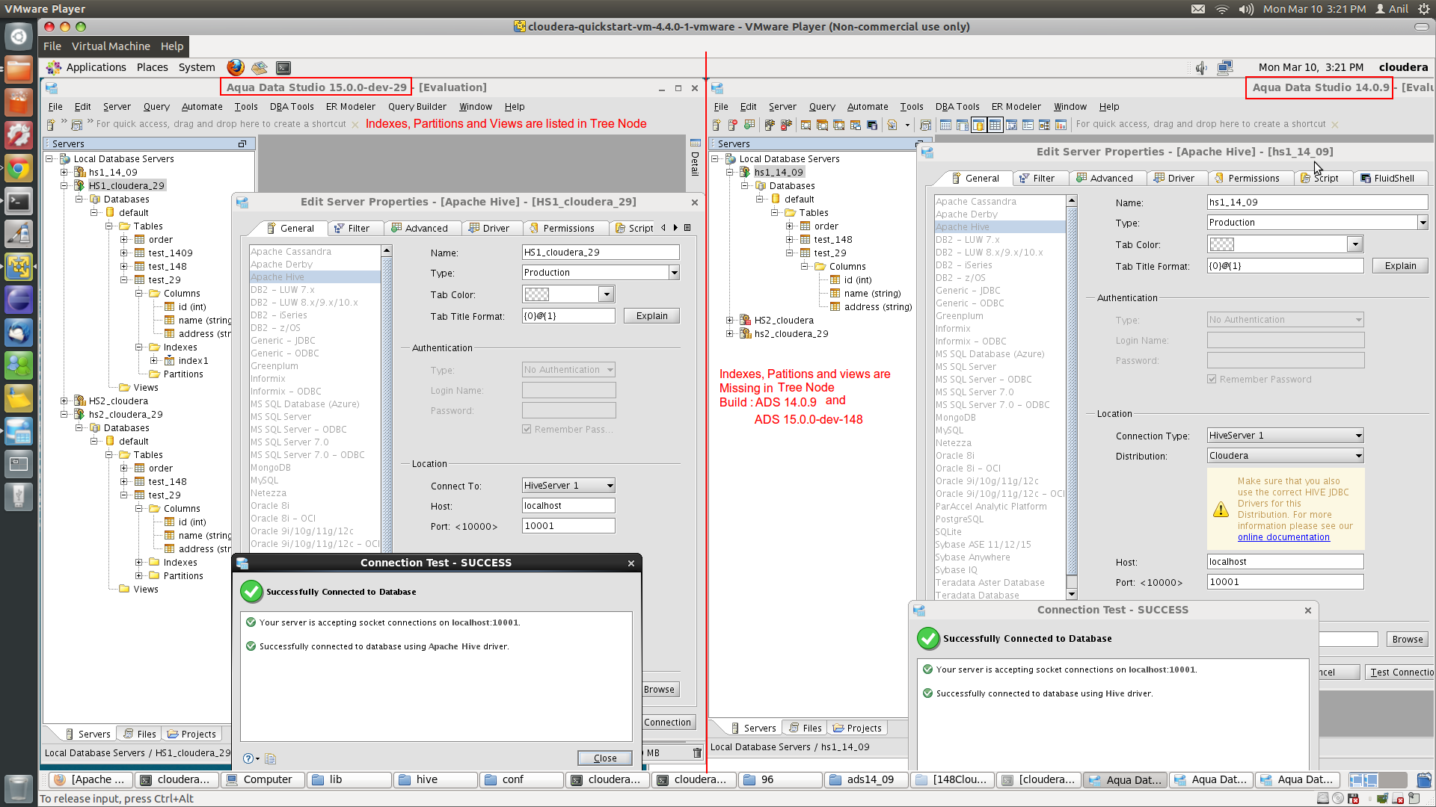1436x807 pixels.
Task: Click the edit script pencil icon in ADS 14.0.9 toolbar
Action: coord(892,125)
